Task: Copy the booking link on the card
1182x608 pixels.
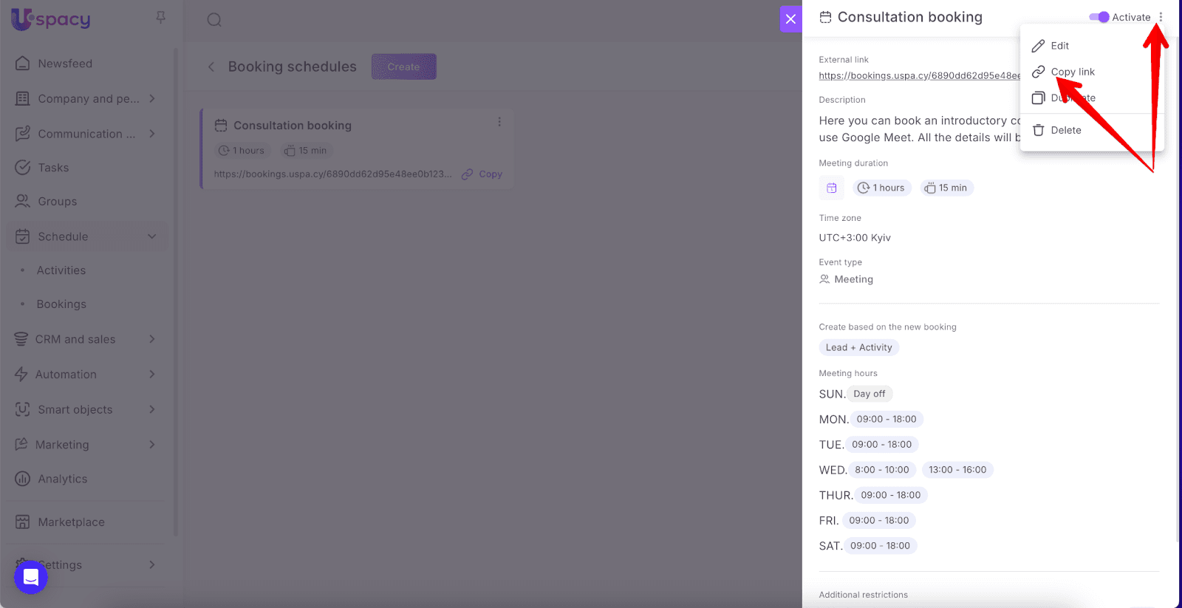Action: pos(482,174)
